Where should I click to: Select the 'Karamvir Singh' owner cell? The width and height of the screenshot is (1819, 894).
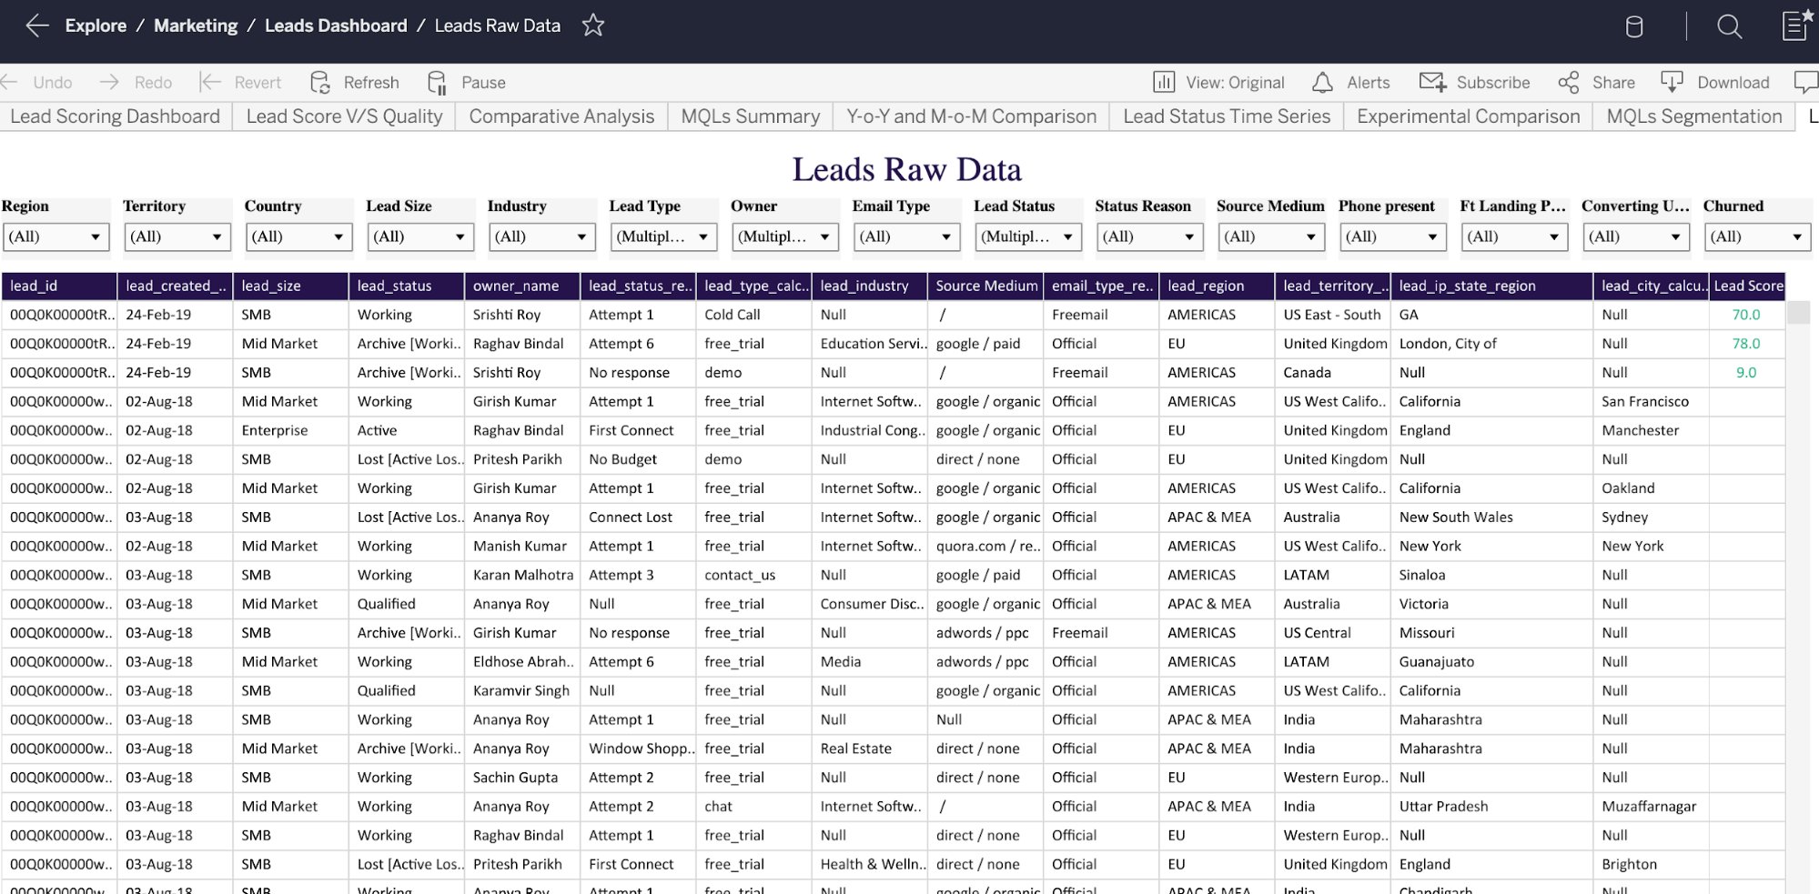click(x=521, y=690)
